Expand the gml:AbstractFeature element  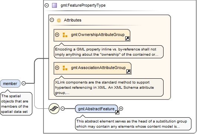pyautogui.click(x=121, y=108)
